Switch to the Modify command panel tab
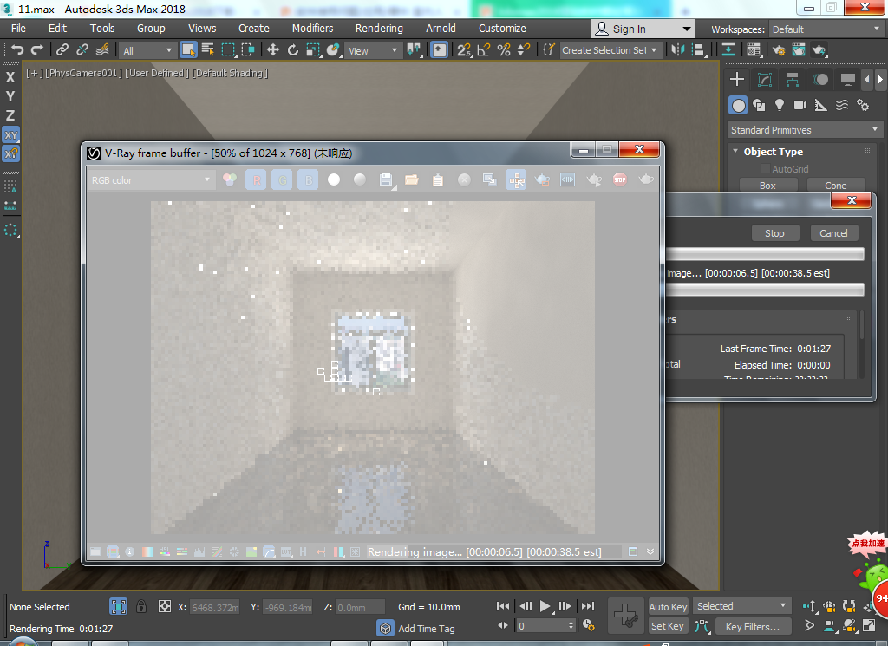888x646 pixels. [765, 79]
